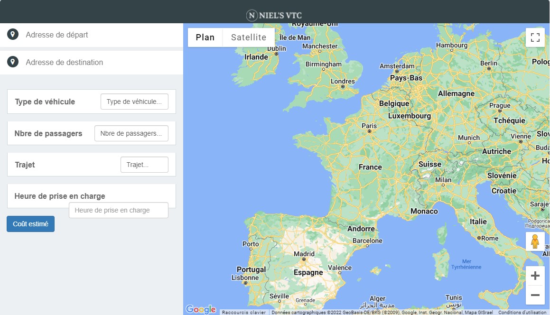The height and width of the screenshot is (315, 550).
Task: Click the destination address location pin icon
Action: pos(12,62)
